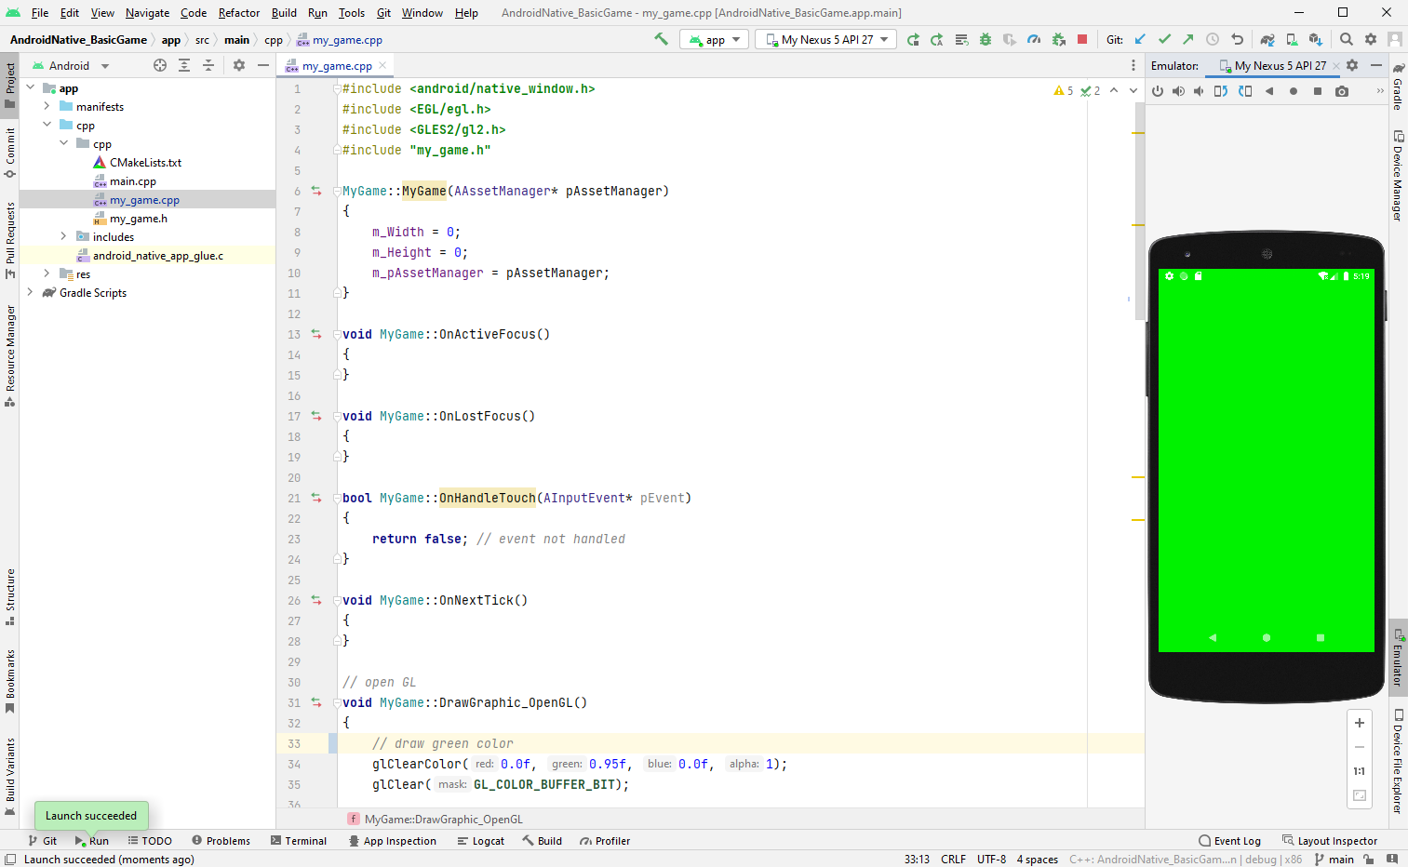Rotate the emulator counterclockwise
Image resolution: width=1408 pixels, height=867 pixels.
1221,90
